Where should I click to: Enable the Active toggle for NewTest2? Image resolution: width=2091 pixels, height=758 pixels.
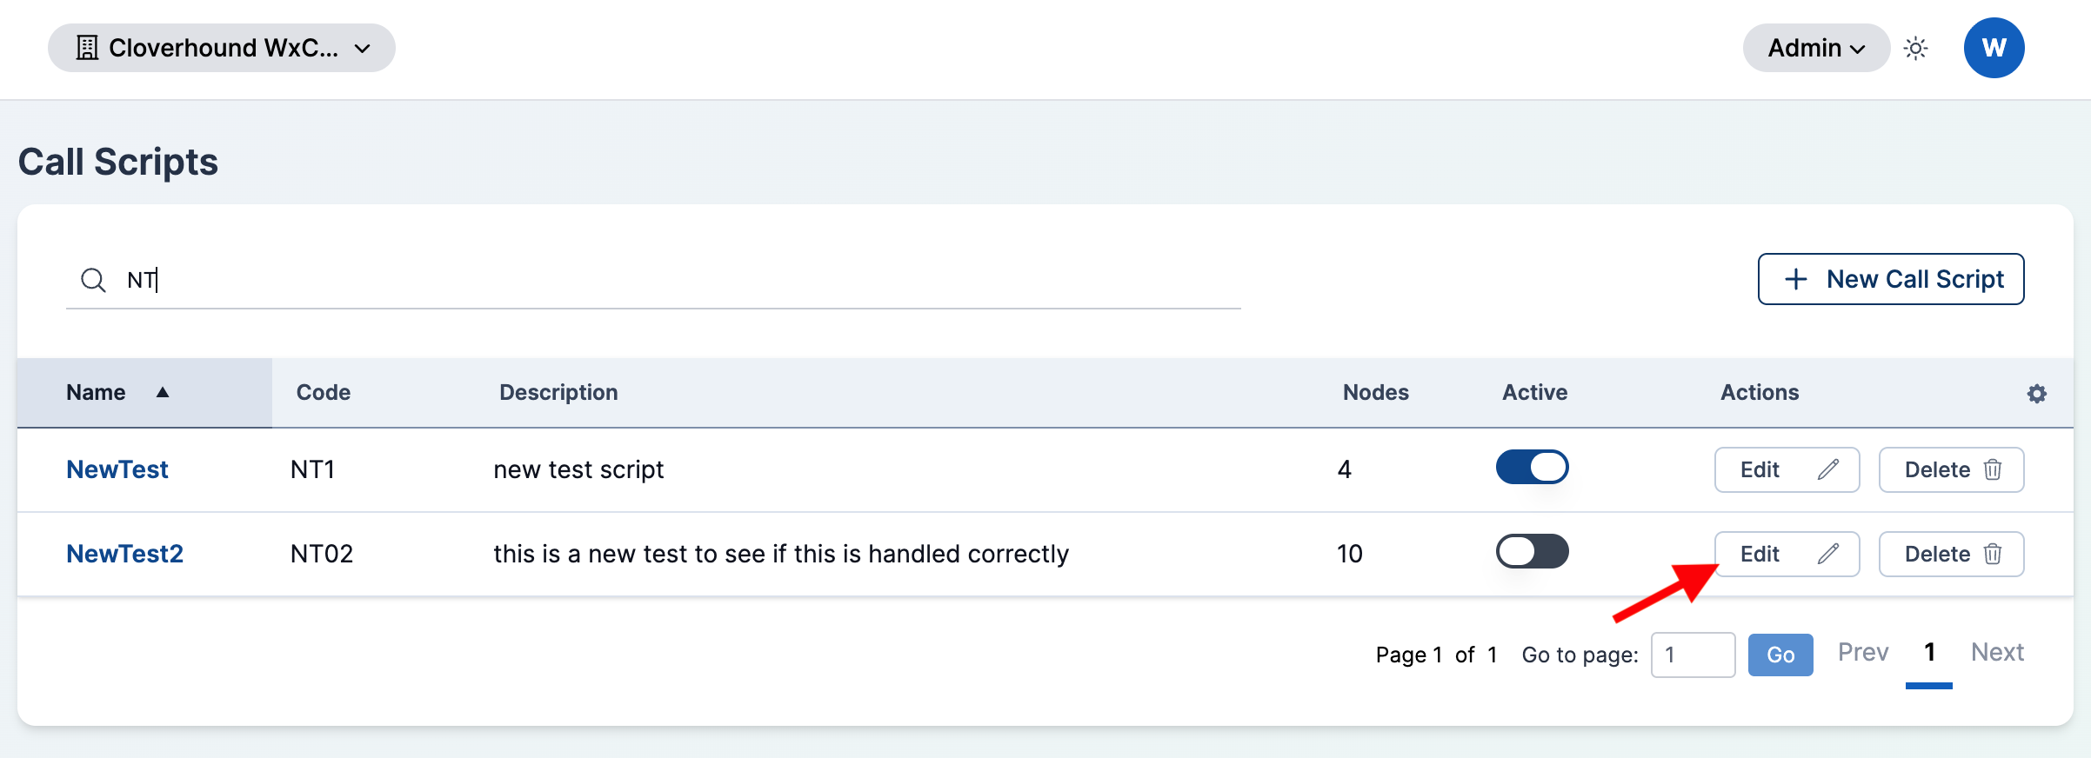click(x=1532, y=551)
